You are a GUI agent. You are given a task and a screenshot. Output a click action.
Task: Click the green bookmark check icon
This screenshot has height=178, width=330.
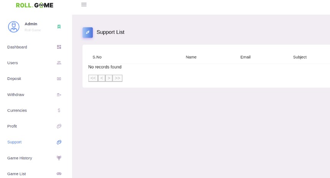(59, 27)
